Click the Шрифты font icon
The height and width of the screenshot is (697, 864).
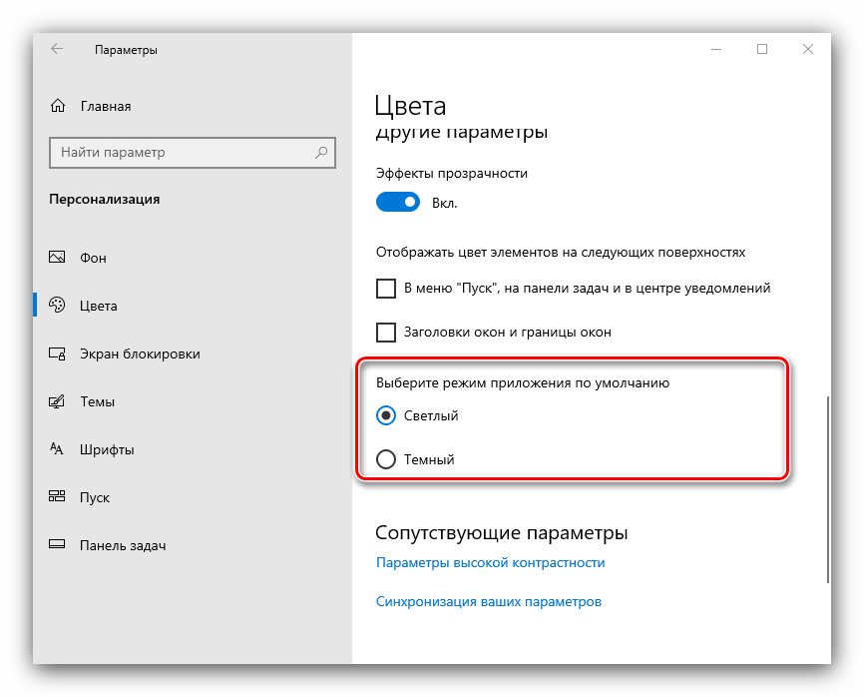57,449
